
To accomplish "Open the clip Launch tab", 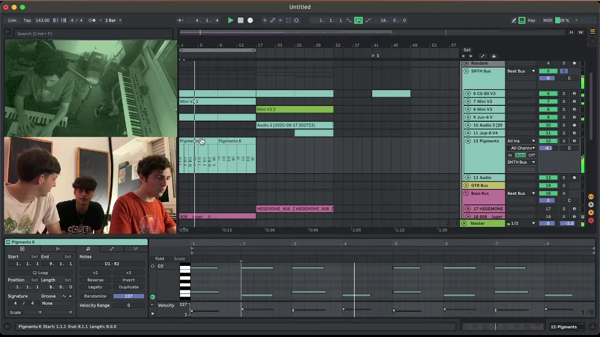I will (x=58, y=249).
